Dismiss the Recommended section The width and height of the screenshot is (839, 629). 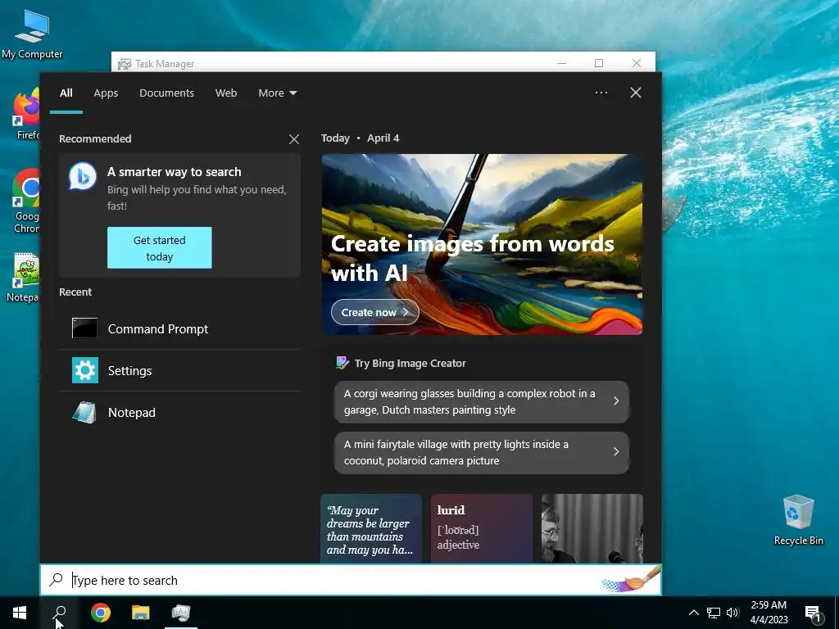click(x=294, y=139)
